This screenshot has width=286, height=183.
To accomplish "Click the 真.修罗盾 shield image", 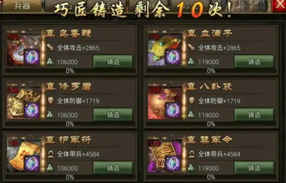I will point(24,103).
